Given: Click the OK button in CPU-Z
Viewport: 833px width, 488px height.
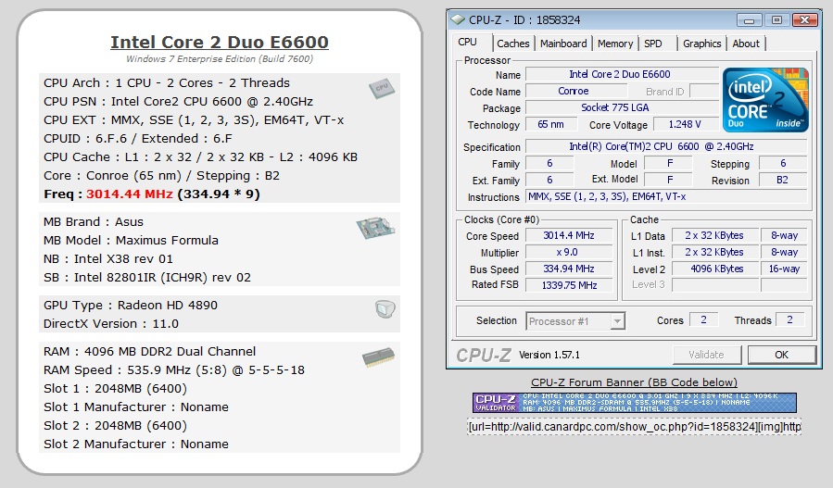Looking at the screenshot, I should point(781,355).
